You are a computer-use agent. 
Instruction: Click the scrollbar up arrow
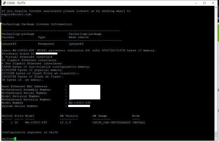click(x=216, y=7)
